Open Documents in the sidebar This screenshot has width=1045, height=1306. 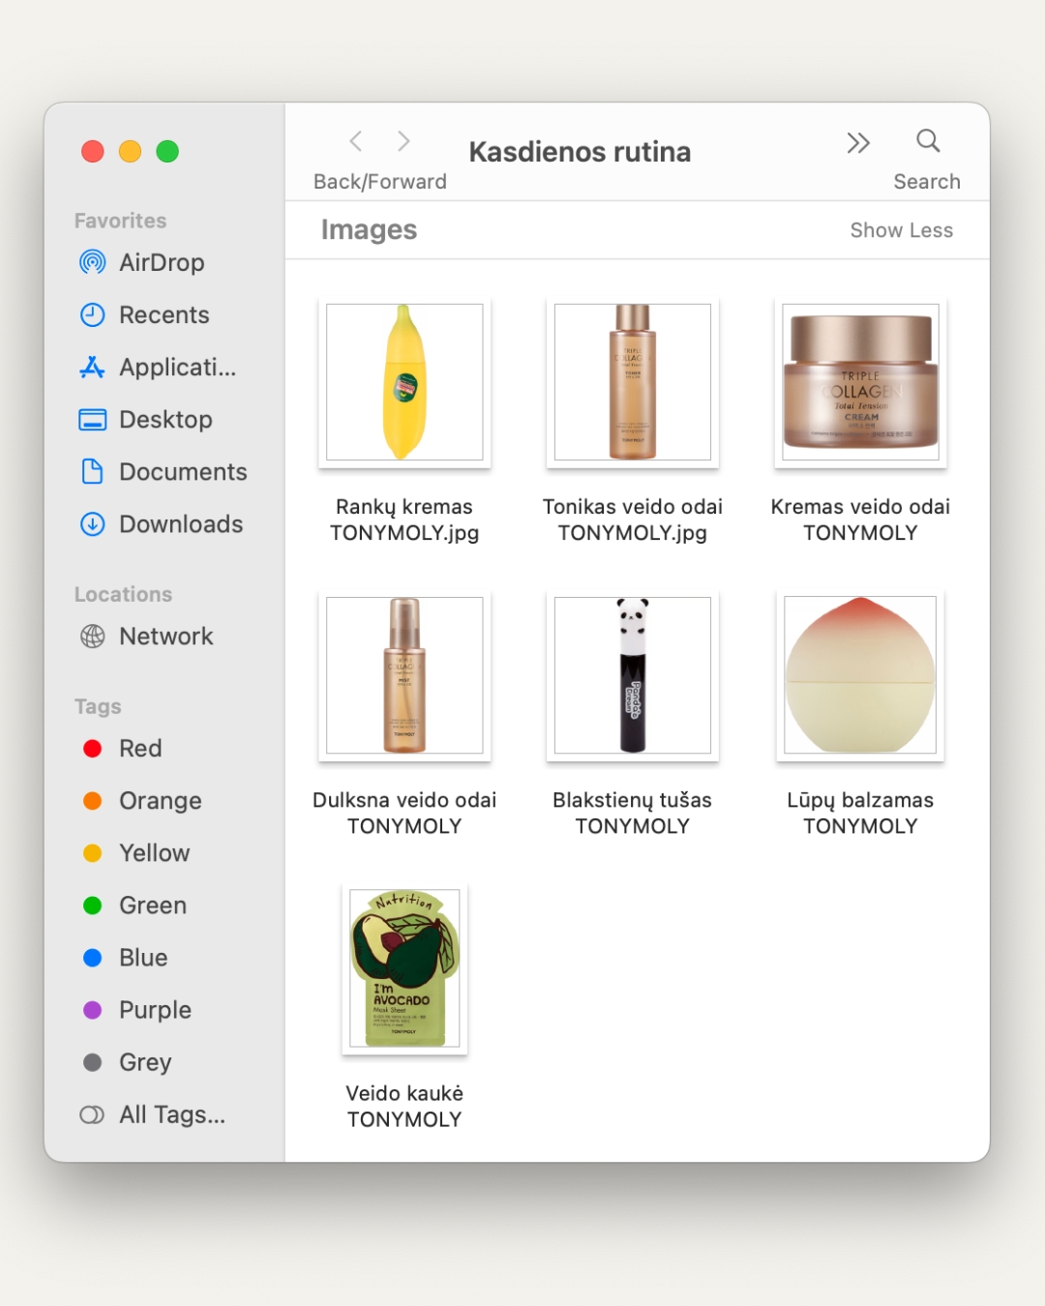183,471
